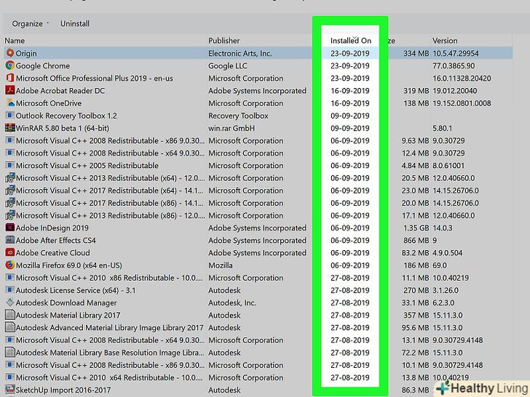Screen dimensions: 530x397
Task: Click the WinRAR 5.80 beta icon
Action: (x=9, y=128)
